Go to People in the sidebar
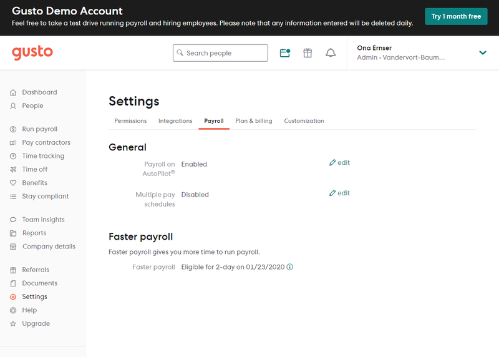This screenshot has width=499, height=357. (x=32, y=105)
